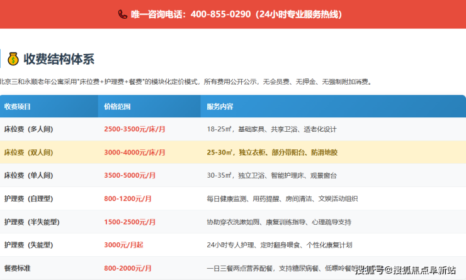Click the price 2500-3500元/床/月
Image resolution: width=466 pixels, height=280 pixels.
tap(135, 129)
